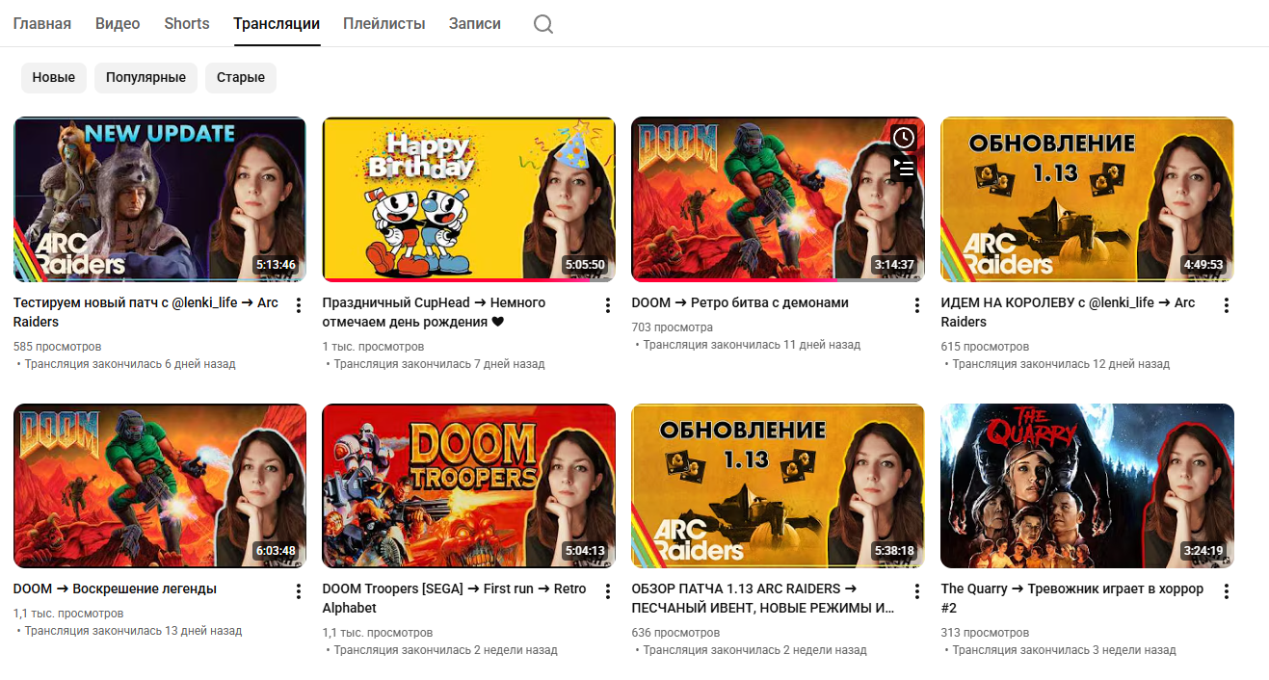Image resolution: width=1269 pixels, height=680 pixels.
Task: Switch to the Главная tab
Action: point(41,23)
